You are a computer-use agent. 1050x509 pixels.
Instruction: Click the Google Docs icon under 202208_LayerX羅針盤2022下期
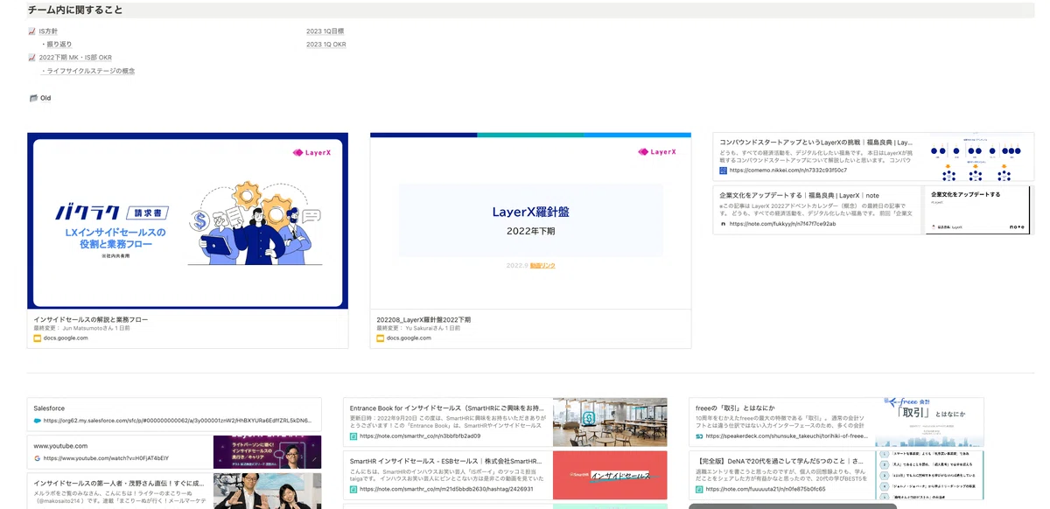coord(381,338)
